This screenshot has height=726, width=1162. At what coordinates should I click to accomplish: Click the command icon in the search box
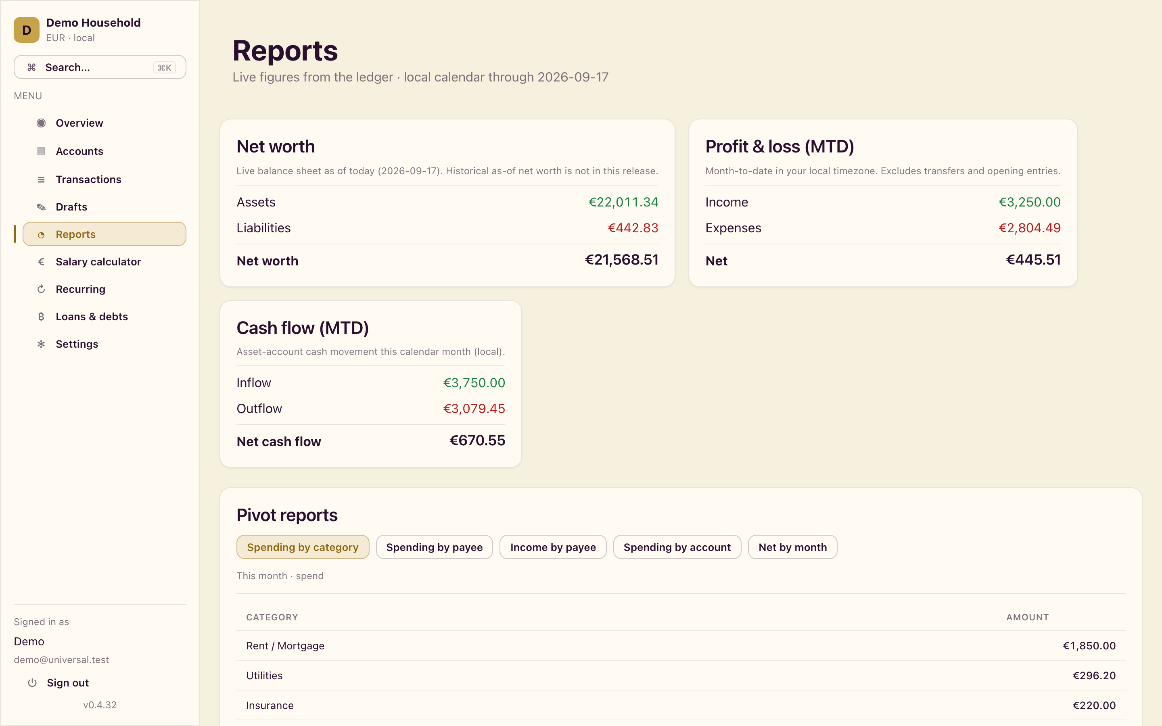(32, 67)
